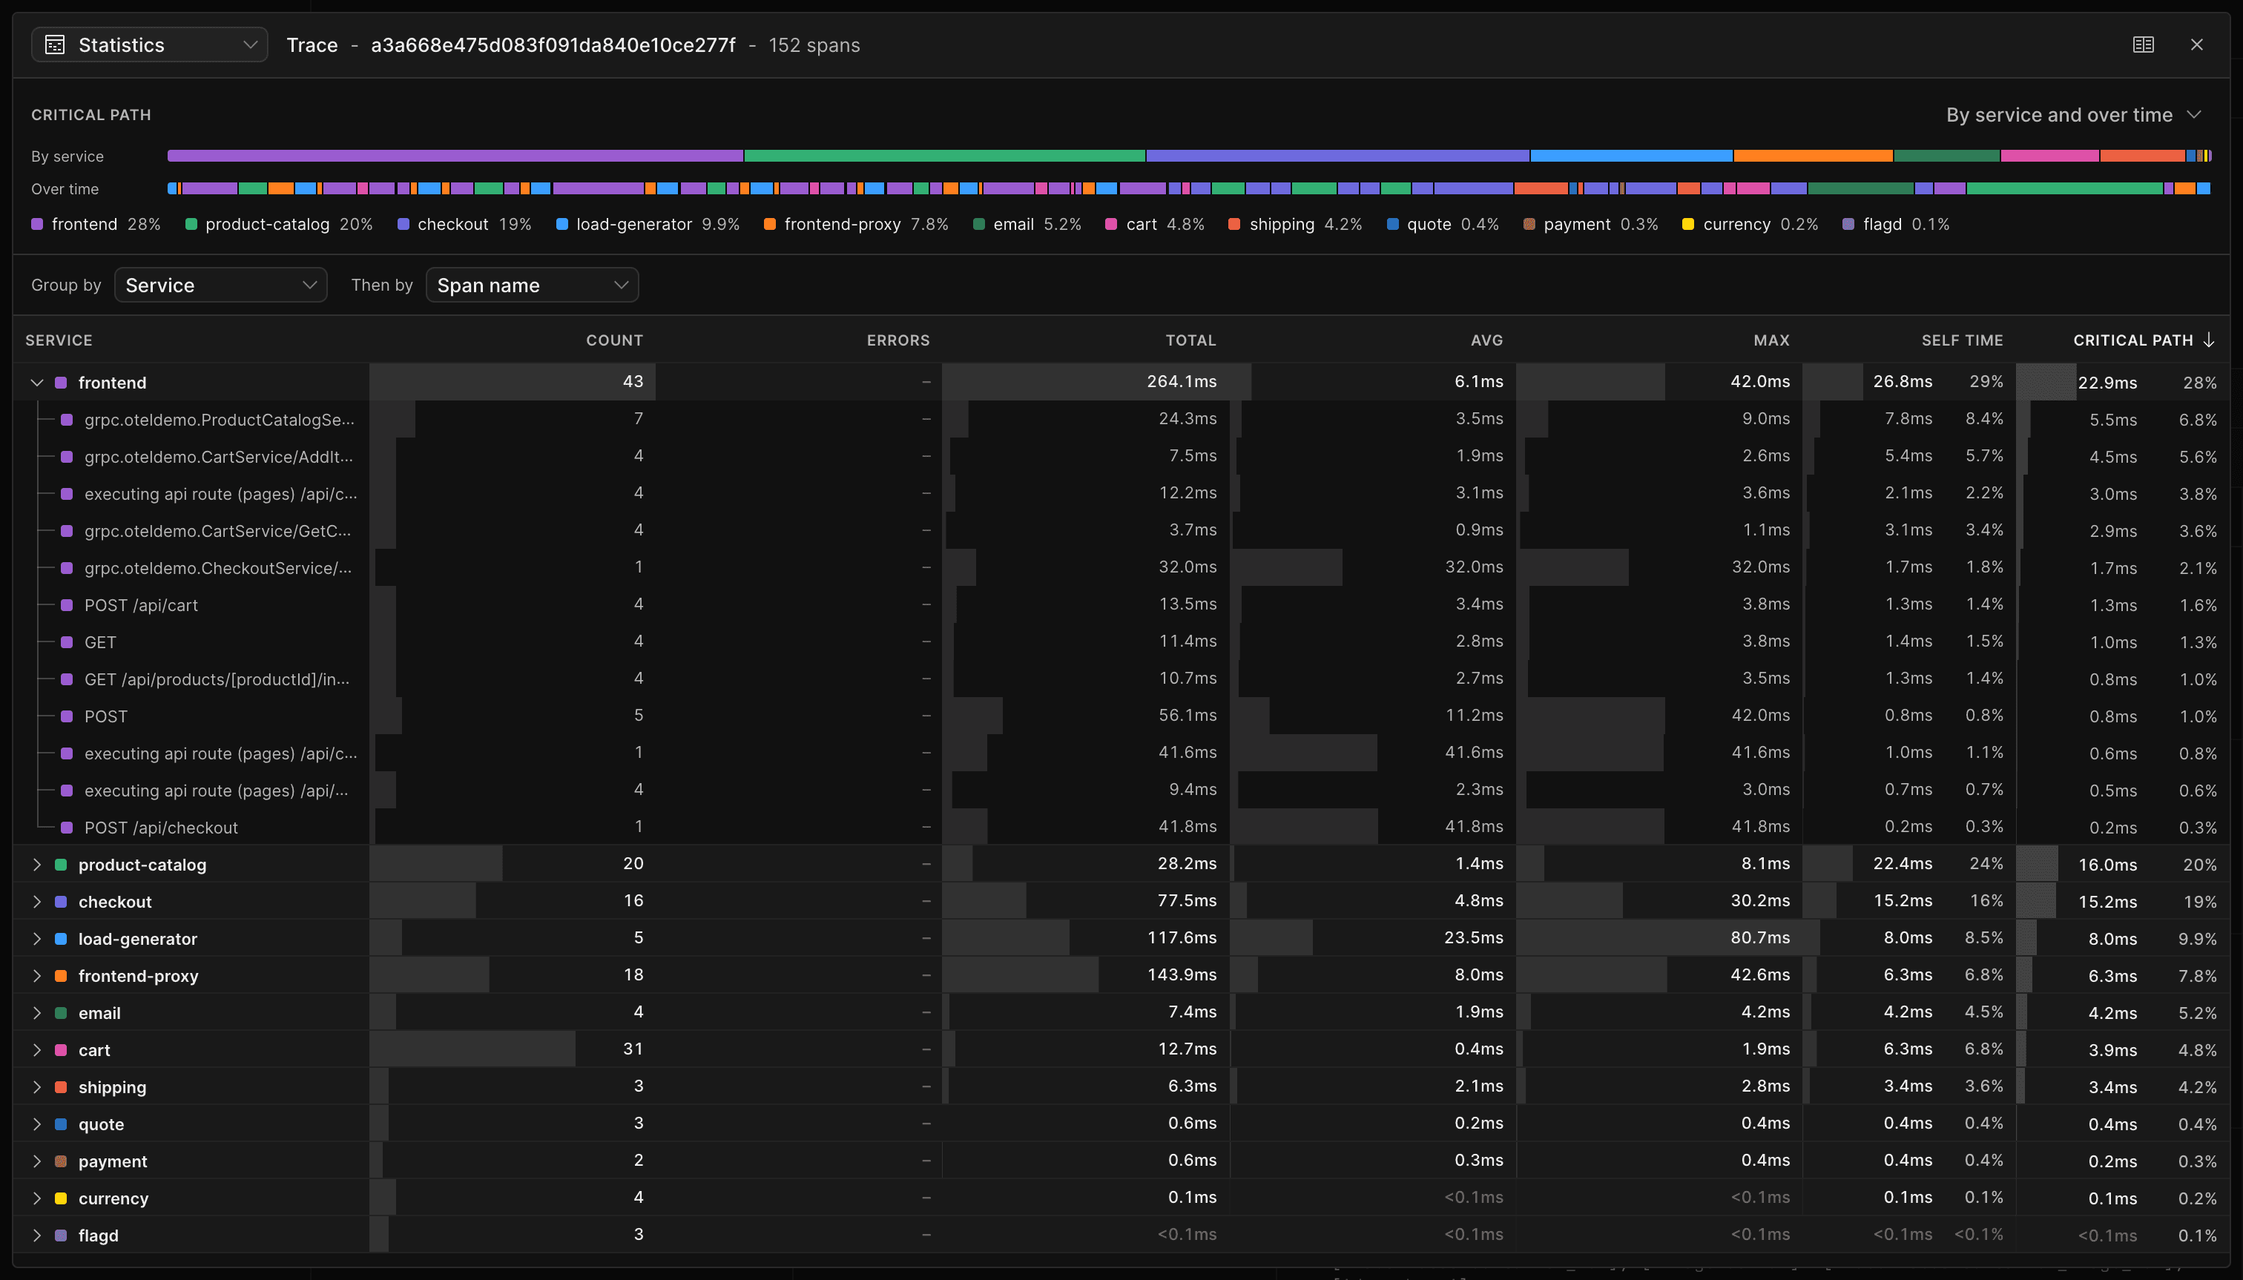Expand the shipping service row
Viewport: 2243px width, 1280px height.
coord(37,1086)
